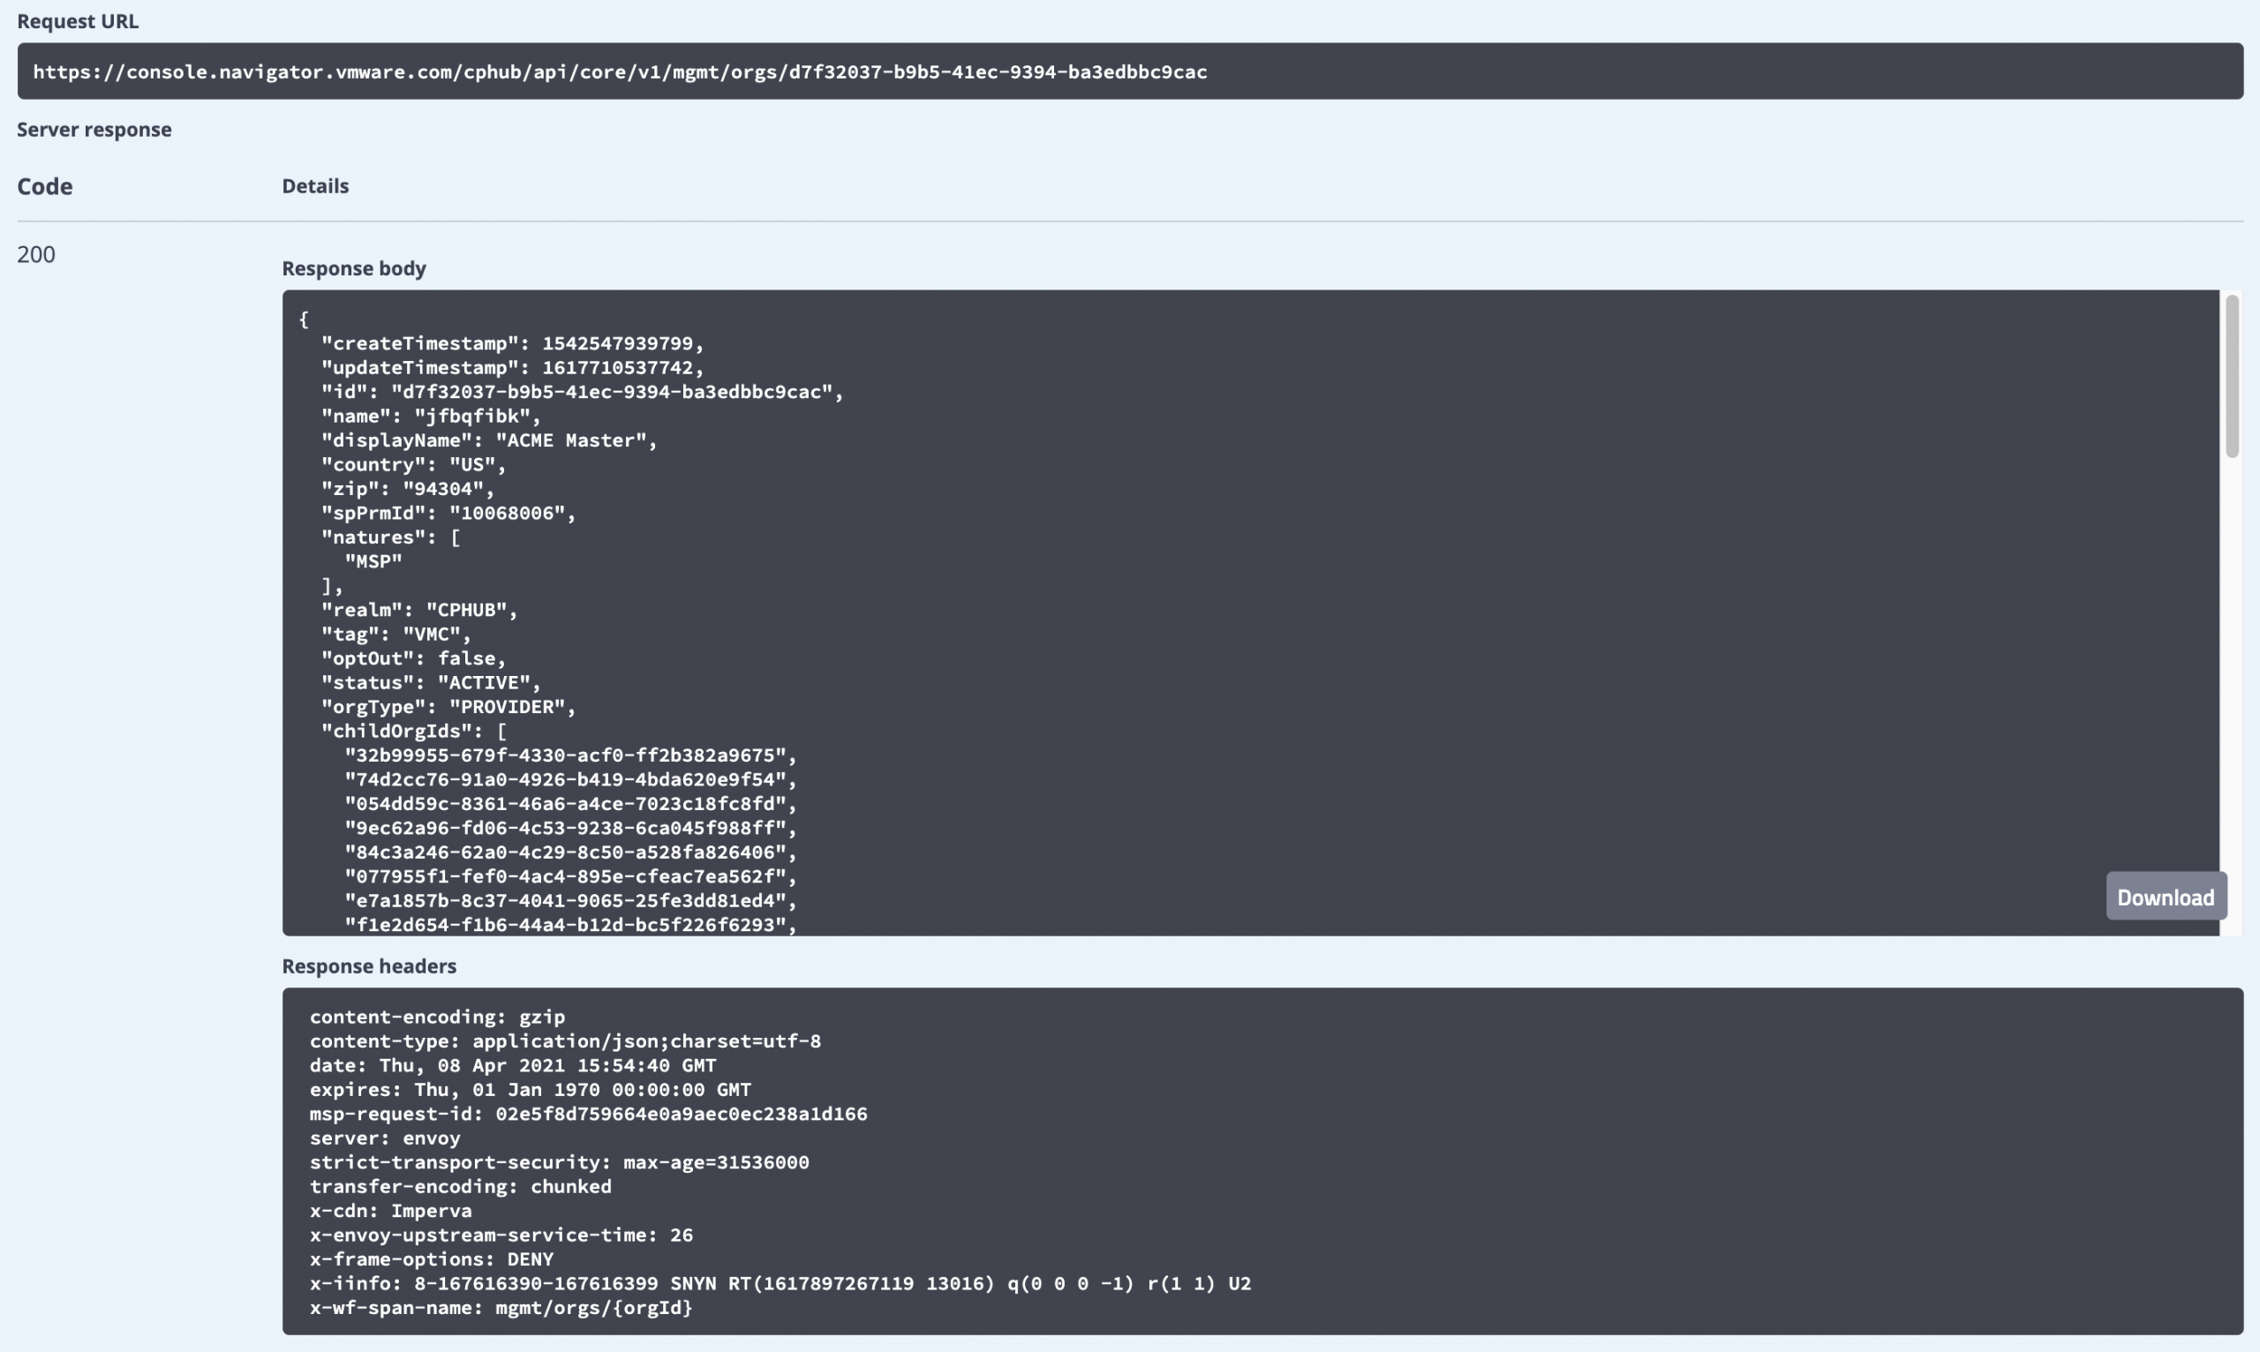Click the status "ACTIVE" line
Screen dimensions: 2260x1352
430,682
